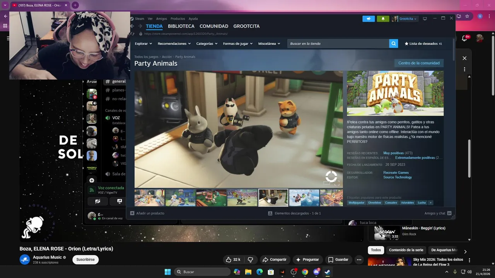Screen dimensions: 495x278
Task: Click the Guardar button on YouTube
Action: pyautogui.click(x=338, y=259)
